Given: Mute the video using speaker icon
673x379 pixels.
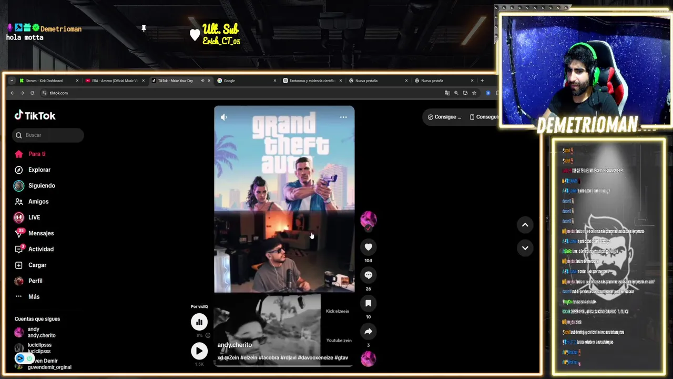Looking at the screenshot, I should click(x=224, y=117).
